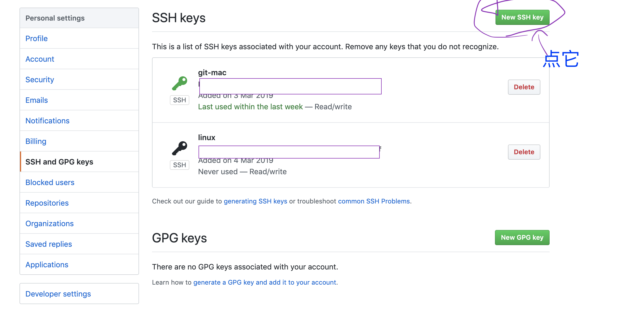Open Security settings in sidebar
621x316 pixels.
(40, 80)
